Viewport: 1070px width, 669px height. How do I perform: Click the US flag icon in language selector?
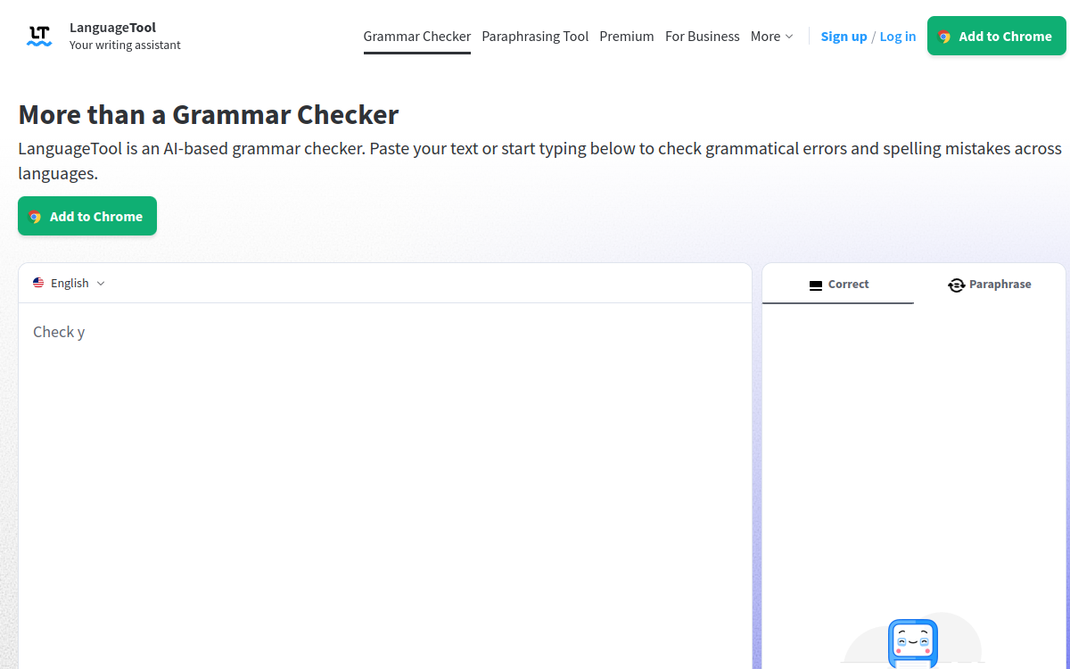[x=38, y=283]
